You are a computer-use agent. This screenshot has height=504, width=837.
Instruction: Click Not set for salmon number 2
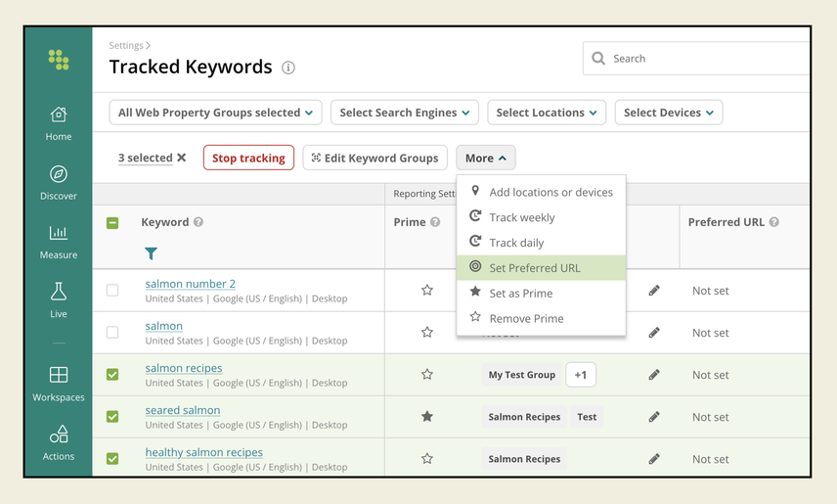(x=711, y=291)
